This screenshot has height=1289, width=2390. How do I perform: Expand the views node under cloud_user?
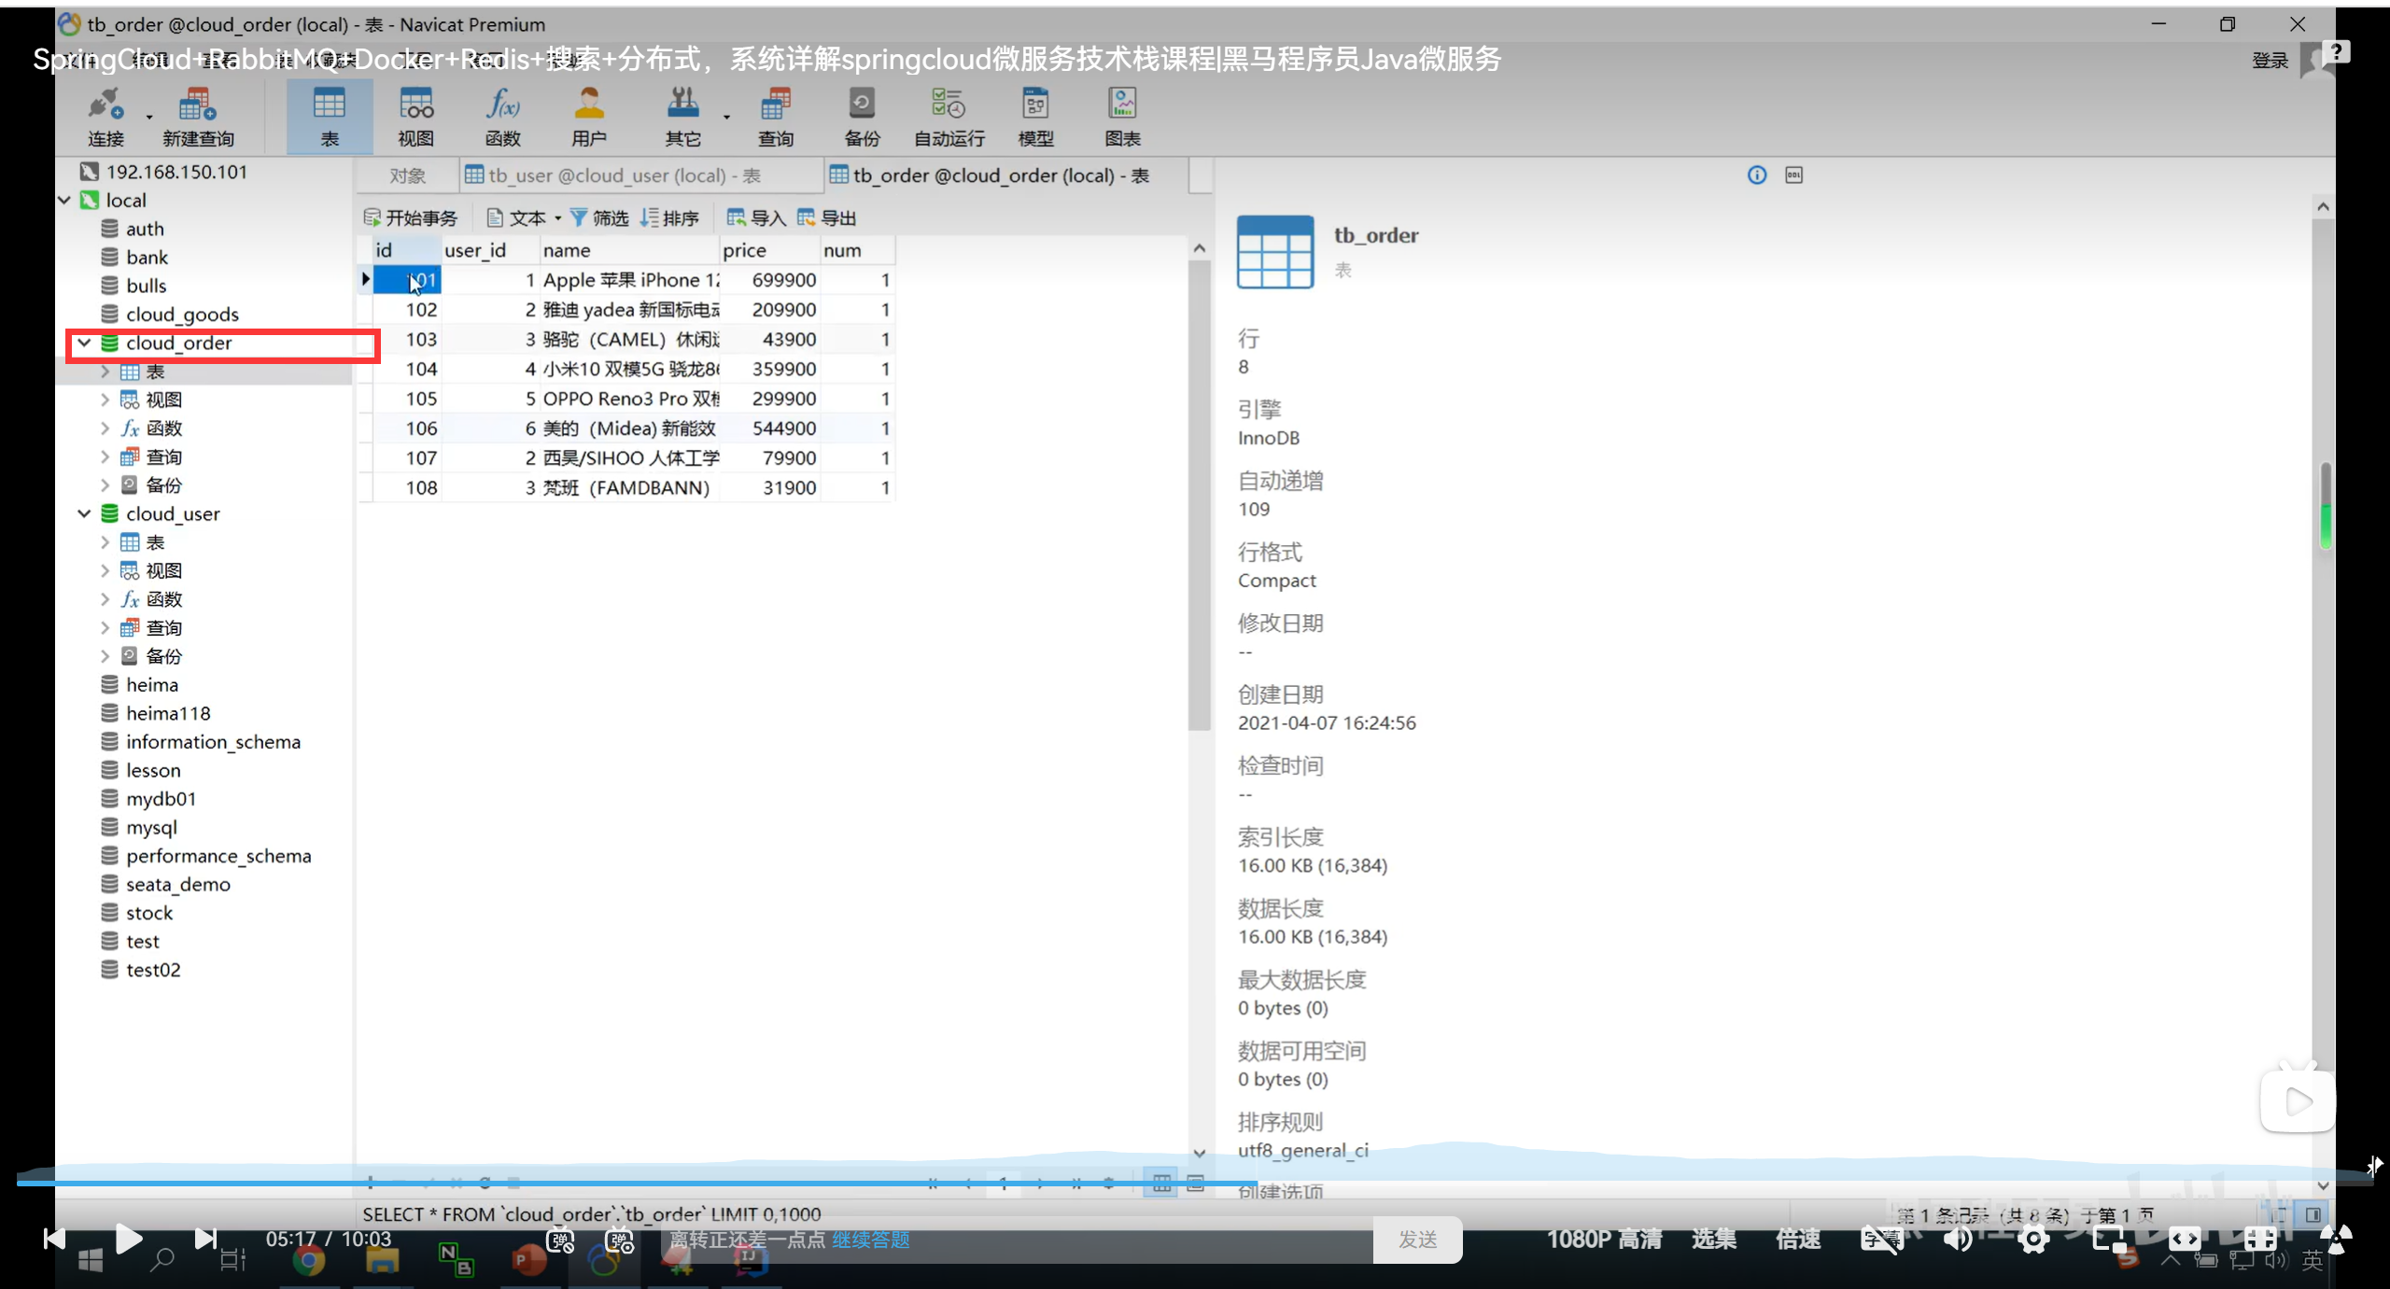[x=105, y=570]
